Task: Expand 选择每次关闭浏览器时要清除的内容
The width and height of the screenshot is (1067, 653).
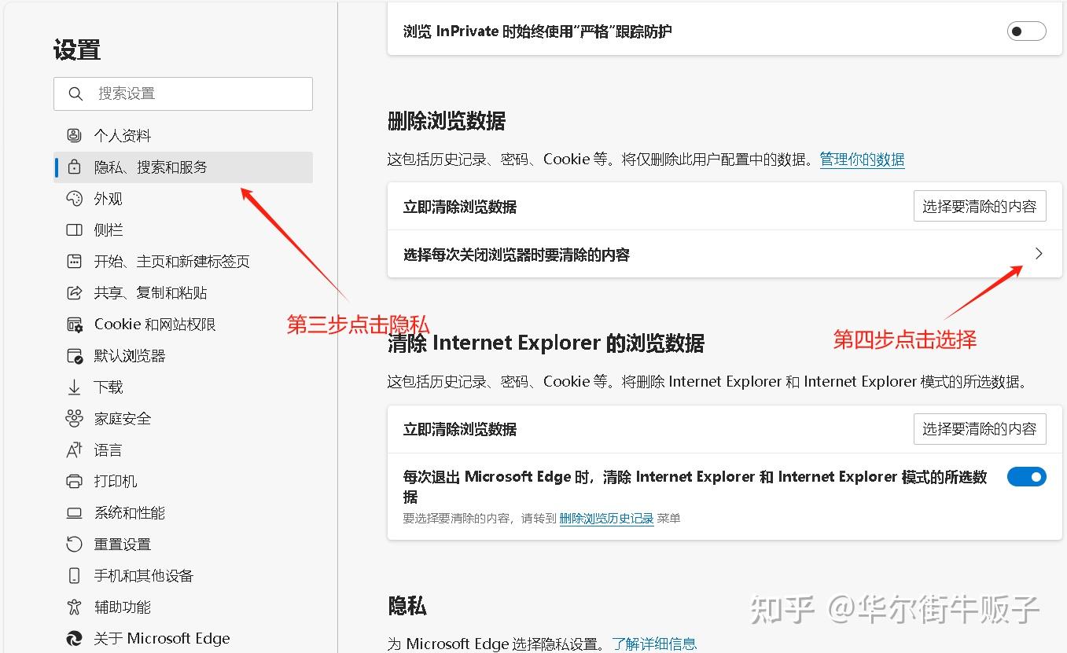Action: (x=1038, y=254)
